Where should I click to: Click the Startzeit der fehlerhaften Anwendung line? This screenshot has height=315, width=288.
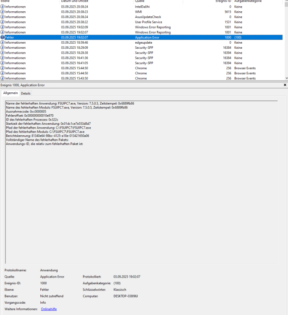[48, 123]
